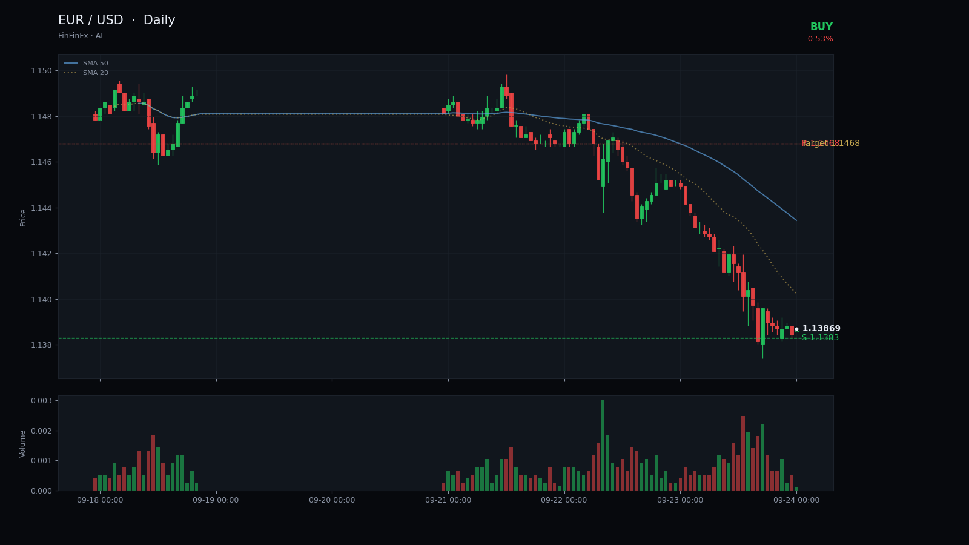Click the Target 1.1468 level label
The width and height of the screenshot is (969, 545).
click(x=830, y=144)
